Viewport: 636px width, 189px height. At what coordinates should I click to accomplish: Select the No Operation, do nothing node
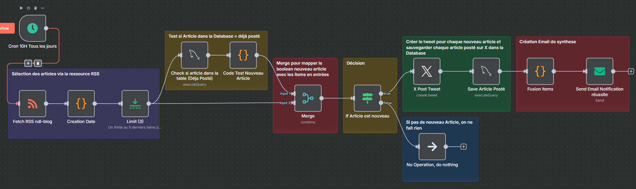pos(432,147)
